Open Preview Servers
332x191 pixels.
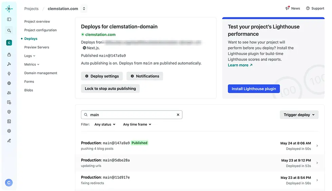pos(37,47)
